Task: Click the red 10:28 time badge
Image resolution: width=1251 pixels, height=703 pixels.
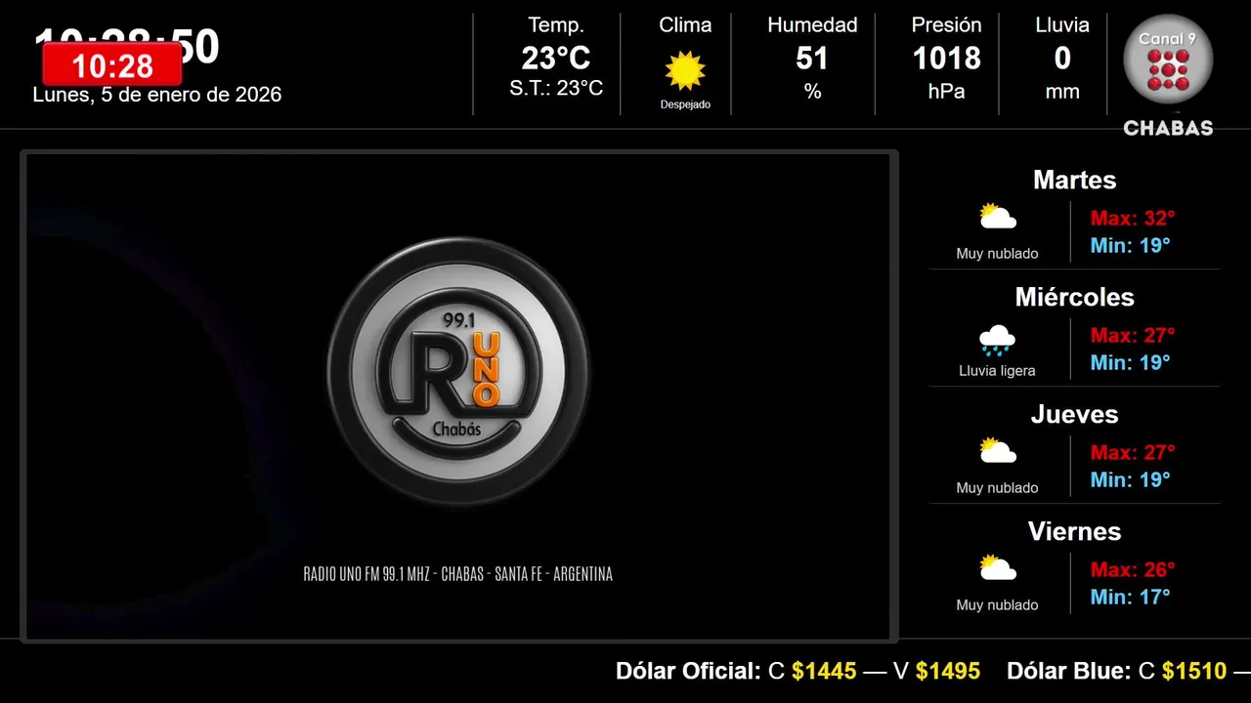Action: [x=112, y=65]
